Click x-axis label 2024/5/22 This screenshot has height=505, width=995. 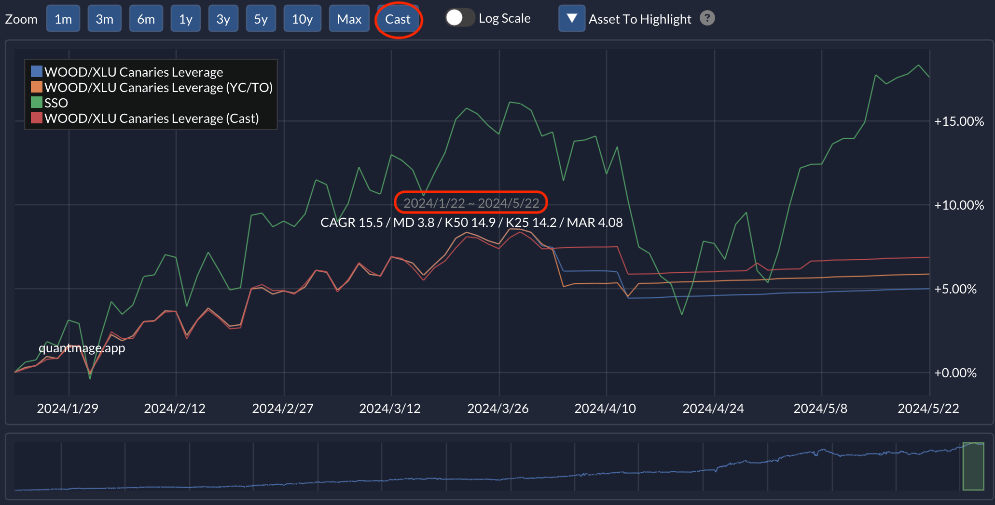(x=928, y=409)
